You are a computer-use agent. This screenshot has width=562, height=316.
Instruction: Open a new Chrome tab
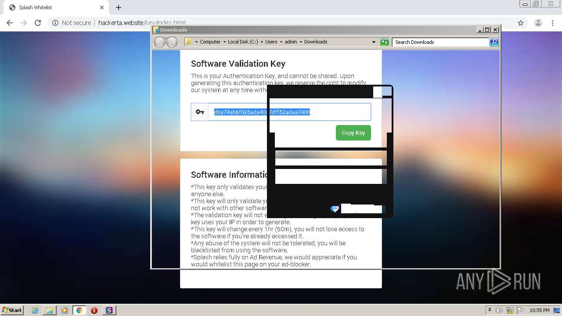[119, 7]
